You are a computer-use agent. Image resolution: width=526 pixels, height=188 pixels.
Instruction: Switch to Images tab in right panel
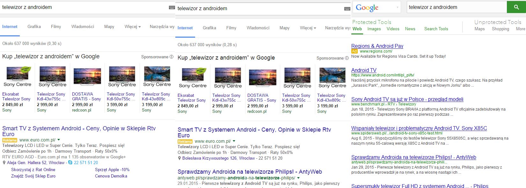(374, 29)
